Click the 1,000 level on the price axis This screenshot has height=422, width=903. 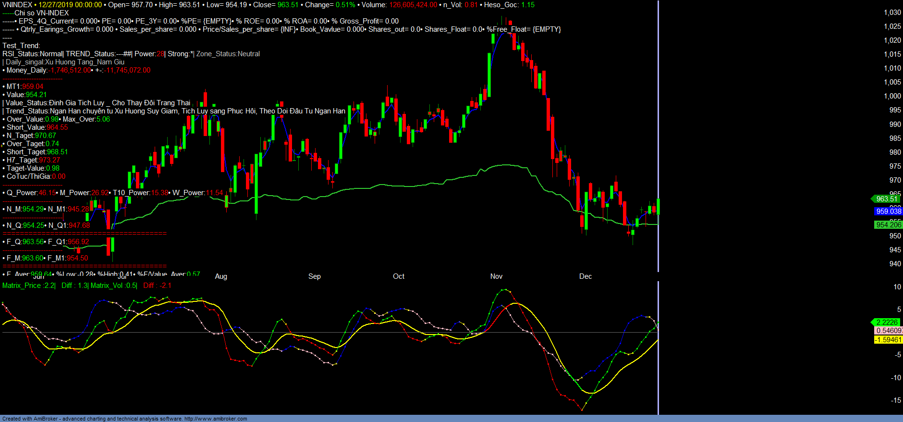(892, 96)
